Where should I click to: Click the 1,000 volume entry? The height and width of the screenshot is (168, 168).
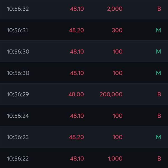click(x=115, y=158)
